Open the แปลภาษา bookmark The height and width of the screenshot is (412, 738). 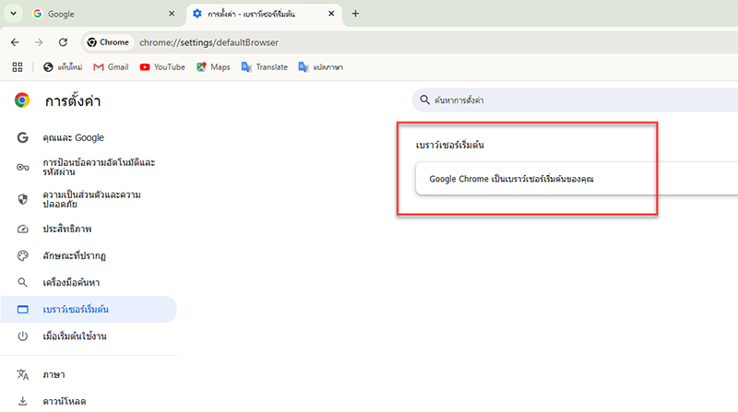320,67
